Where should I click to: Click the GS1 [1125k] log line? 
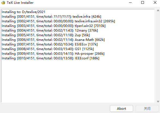(x=48, y=49)
